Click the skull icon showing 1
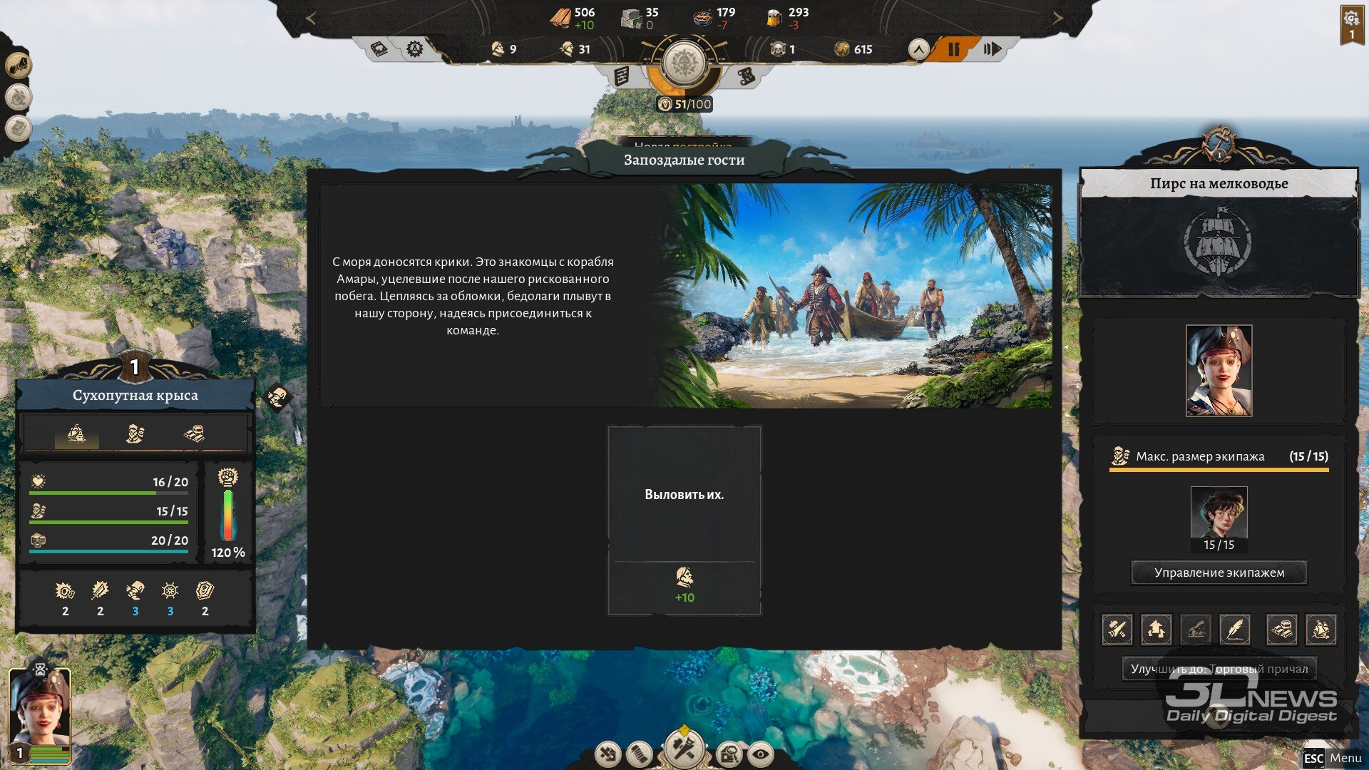This screenshot has height=770, width=1369. 778,48
